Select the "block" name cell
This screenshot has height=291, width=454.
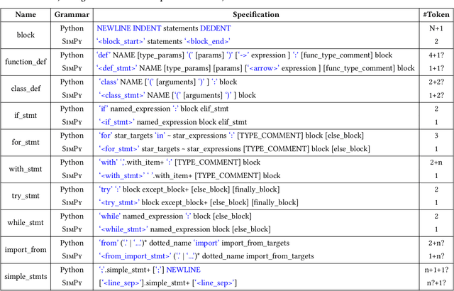25,35
